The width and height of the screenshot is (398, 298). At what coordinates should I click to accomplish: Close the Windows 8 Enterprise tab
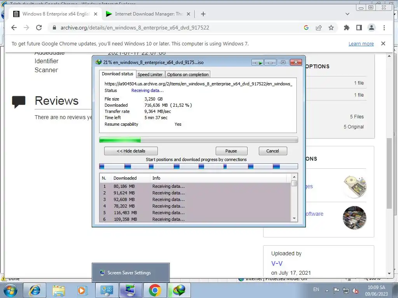click(96, 14)
